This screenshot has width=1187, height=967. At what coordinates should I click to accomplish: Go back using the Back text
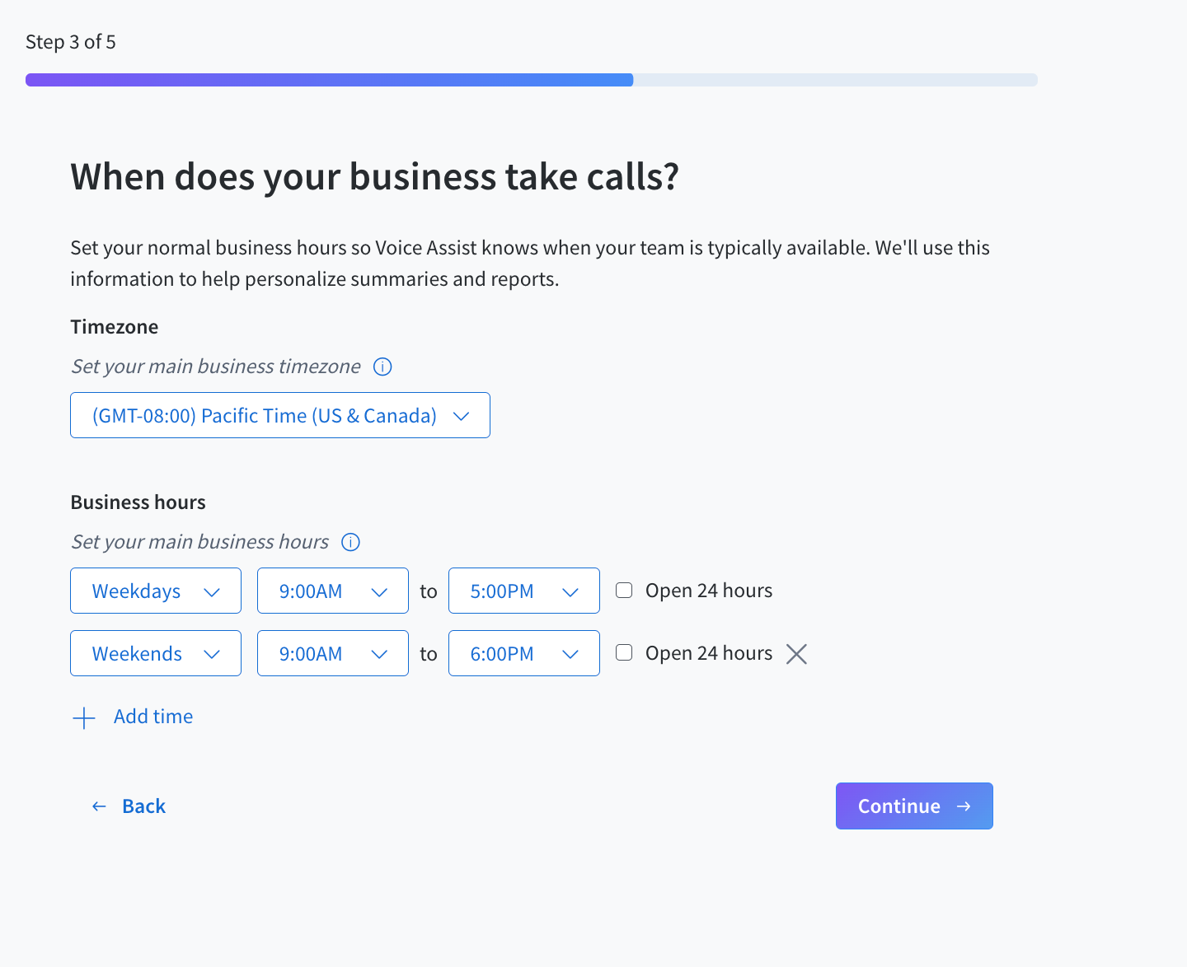click(x=143, y=806)
